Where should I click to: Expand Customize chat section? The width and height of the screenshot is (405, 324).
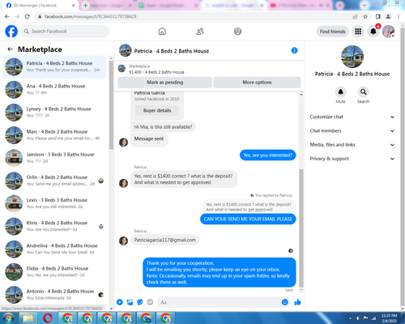coord(352,117)
